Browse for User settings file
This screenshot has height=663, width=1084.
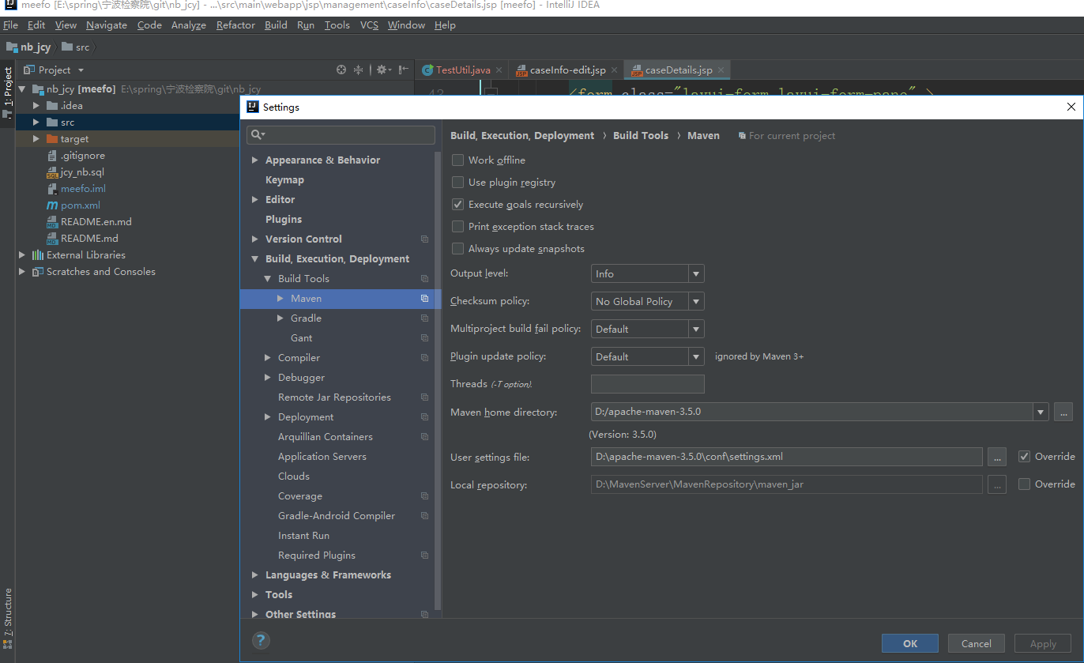[997, 457]
